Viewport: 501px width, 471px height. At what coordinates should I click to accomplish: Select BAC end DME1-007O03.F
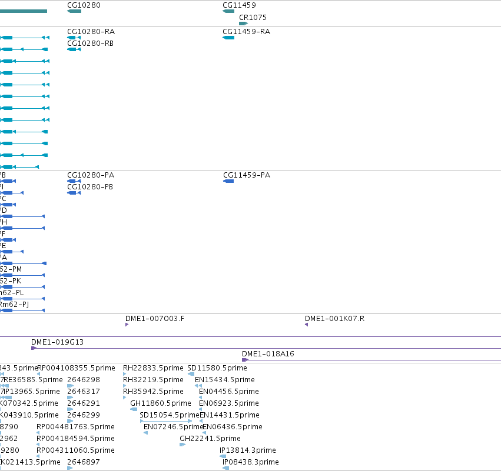[x=155, y=319]
